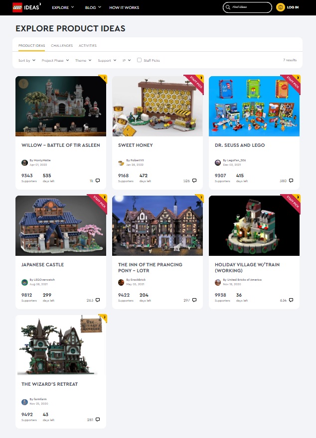
Task: Click comment icon on Holiday Village card
Action: [291, 300]
